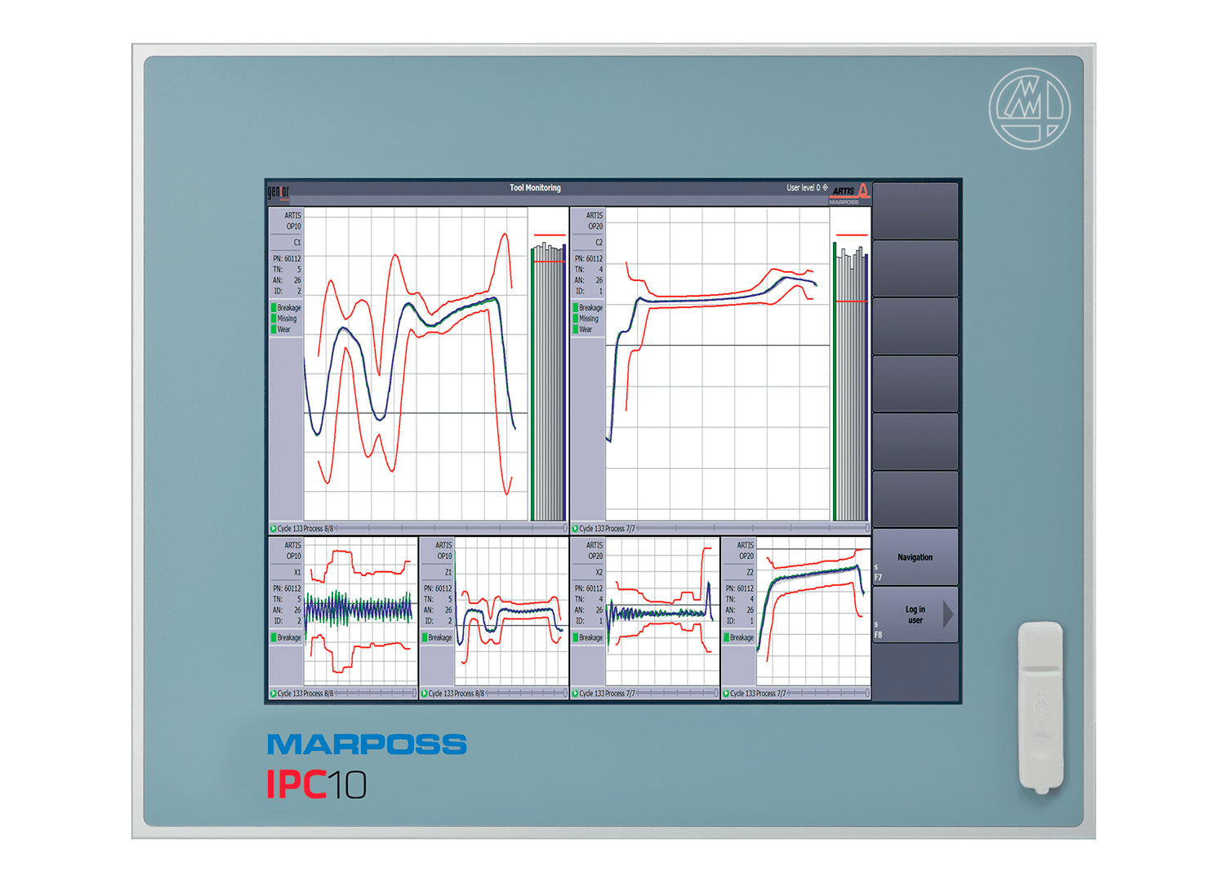Image resolution: width=1225 pixels, height=885 pixels.
Task: Click the green play icon in the C2 panel
Action: coord(576,529)
